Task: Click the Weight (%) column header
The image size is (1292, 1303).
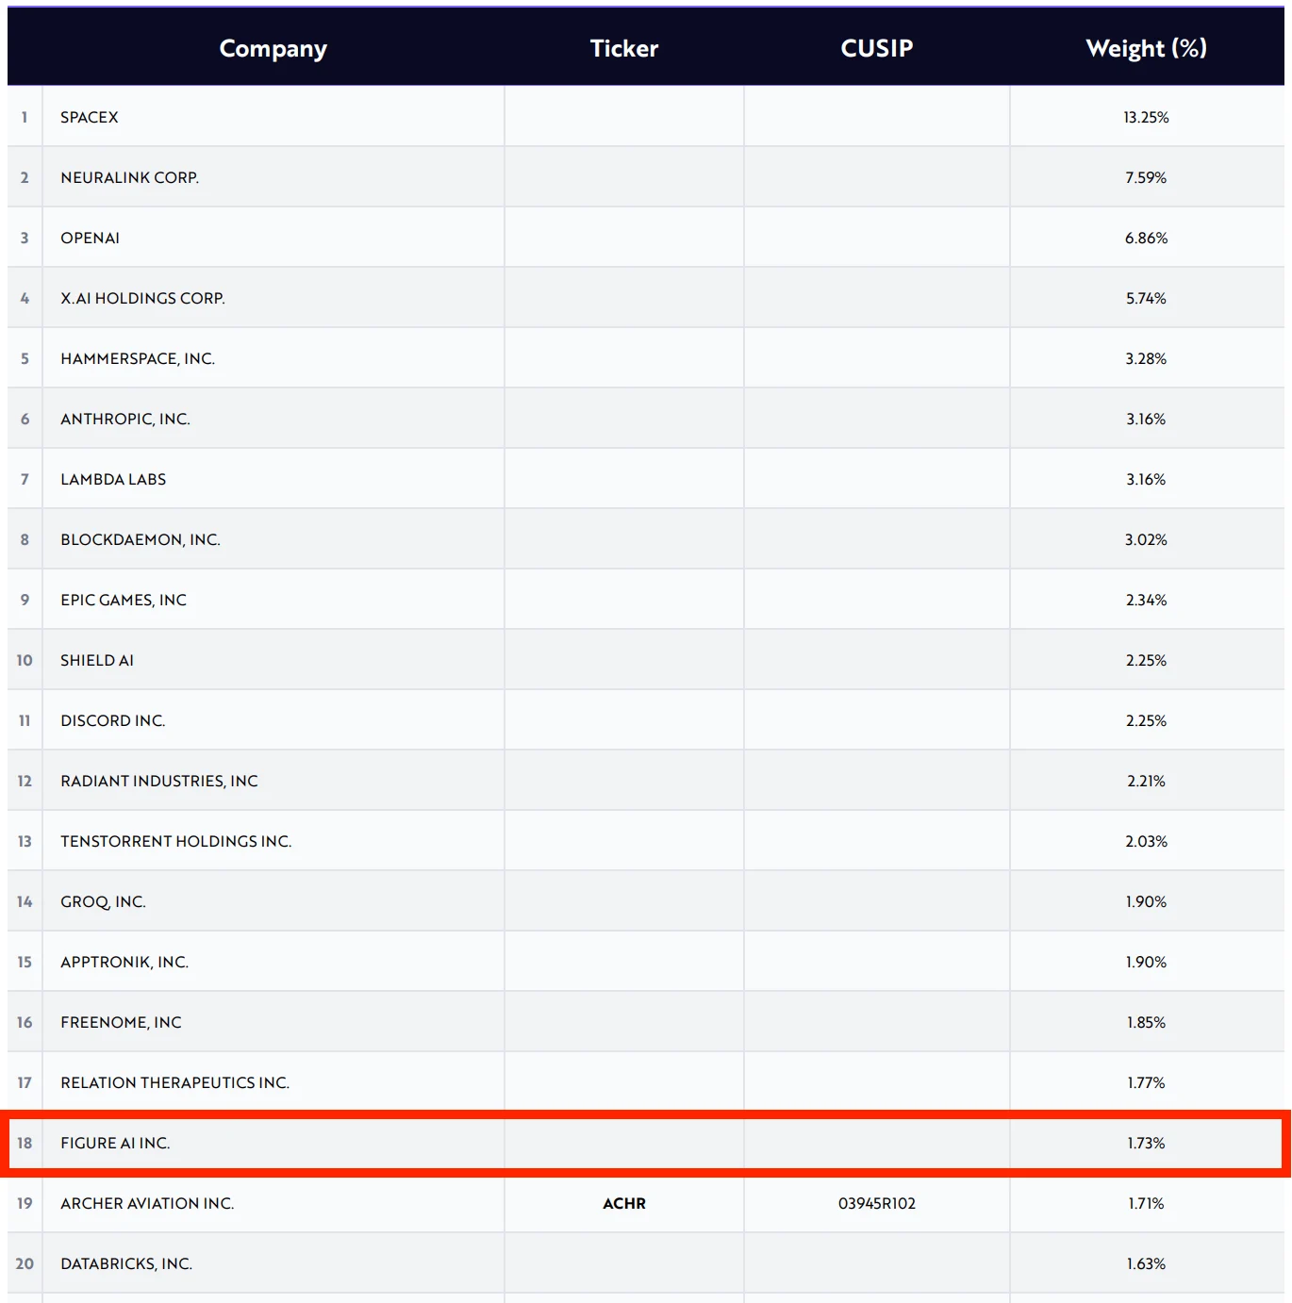Action: 1146,48
